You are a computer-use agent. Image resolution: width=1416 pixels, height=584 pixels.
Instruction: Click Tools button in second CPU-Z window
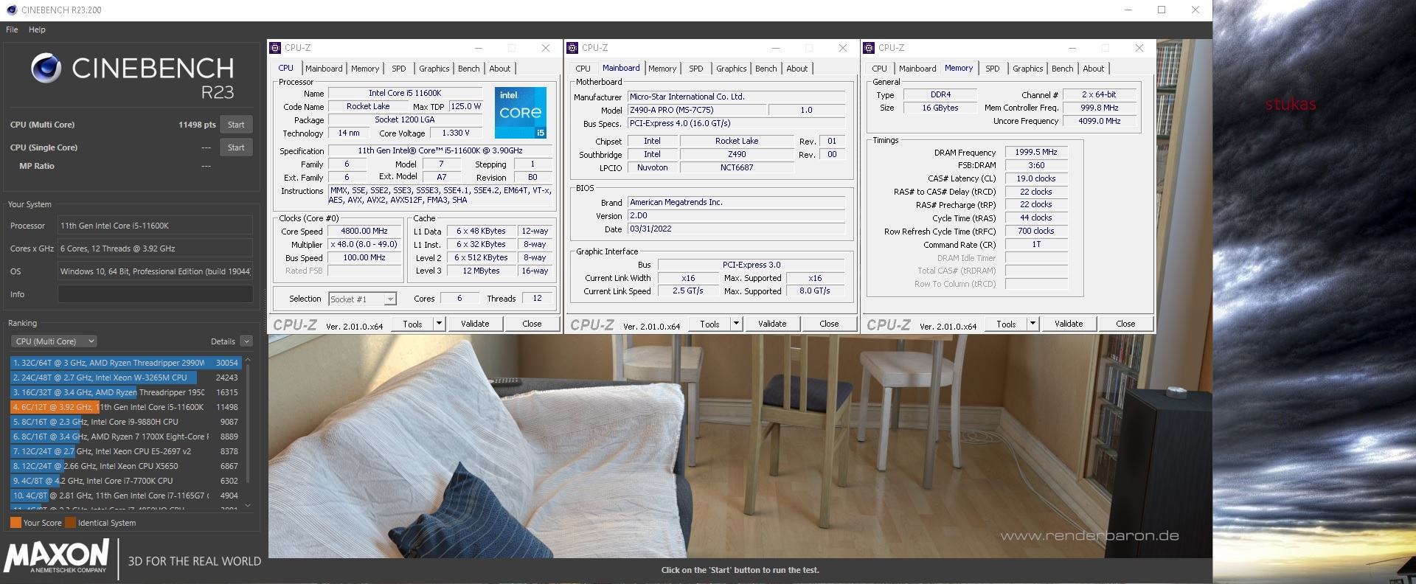(x=709, y=324)
